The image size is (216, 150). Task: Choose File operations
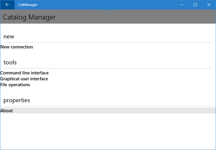[x=15, y=85]
